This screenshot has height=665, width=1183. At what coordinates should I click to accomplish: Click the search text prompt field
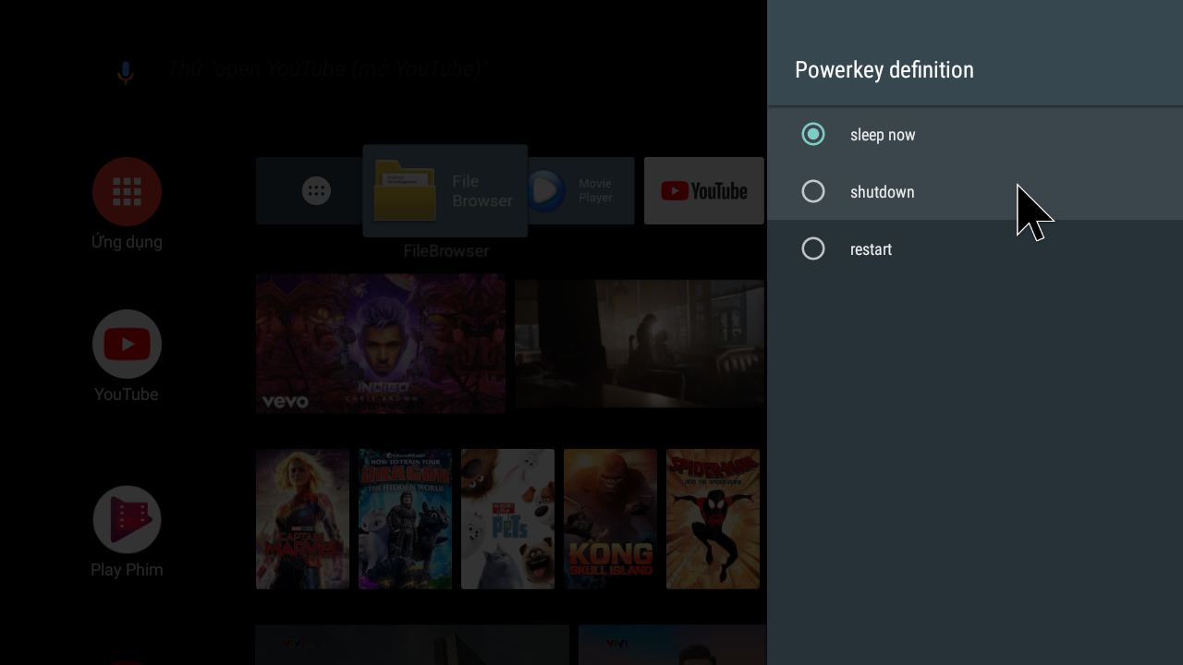(323, 69)
